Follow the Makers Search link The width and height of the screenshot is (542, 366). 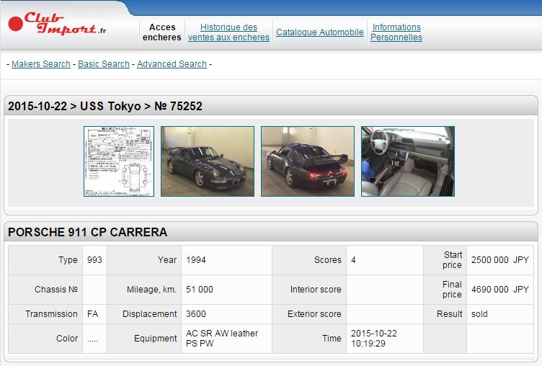tap(41, 64)
